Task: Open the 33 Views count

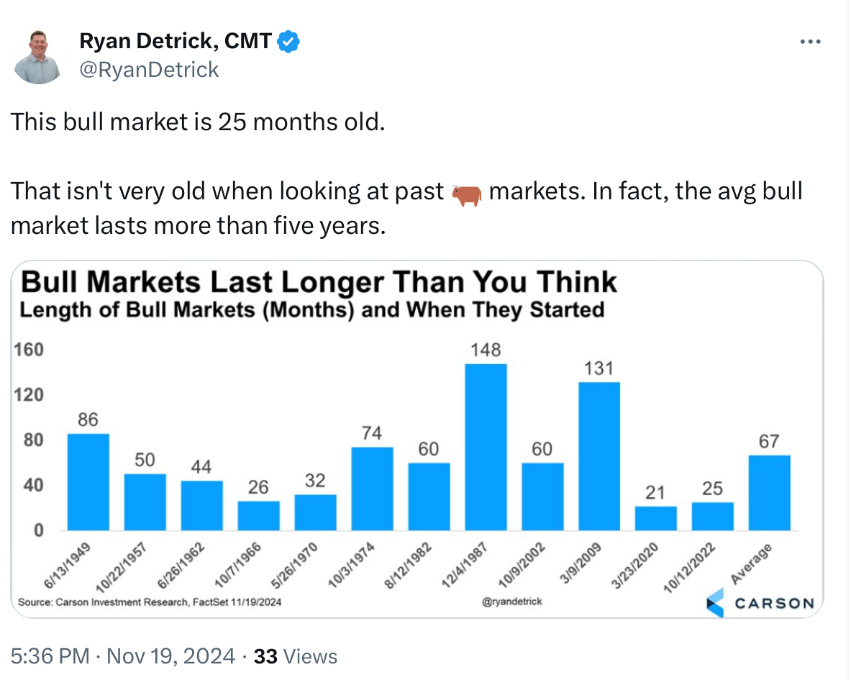Action: 296,656
